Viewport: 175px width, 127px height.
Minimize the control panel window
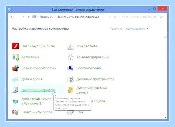click(x=149, y=9)
